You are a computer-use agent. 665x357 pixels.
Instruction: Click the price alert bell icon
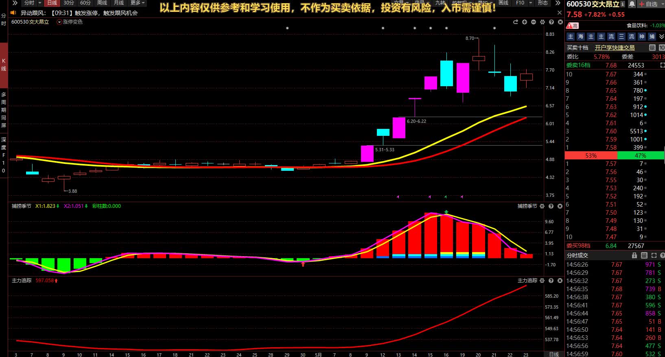632,4
